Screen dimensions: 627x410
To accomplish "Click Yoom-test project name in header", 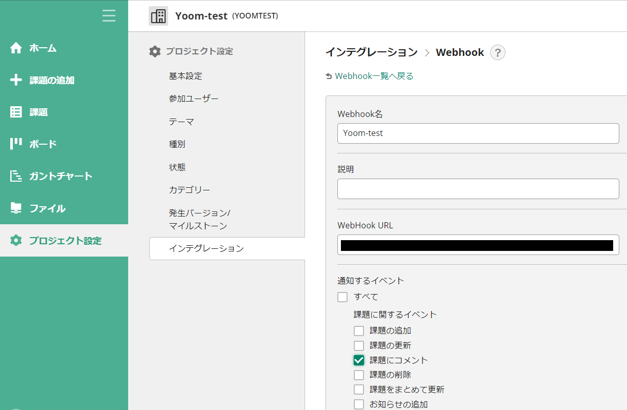I will pyautogui.click(x=201, y=16).
